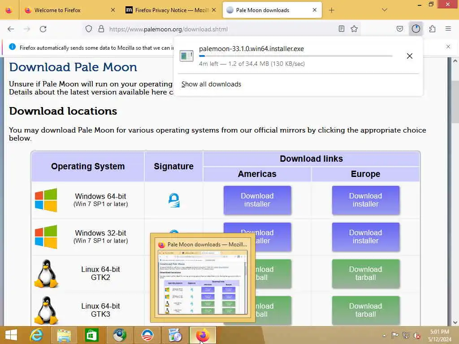Click the info icon in notification bar
459x344 pixels.
tap(12, 47)
